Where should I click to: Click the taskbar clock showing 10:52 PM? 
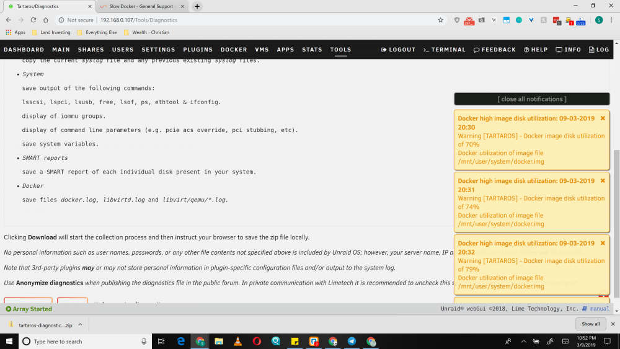click(x=586, y=341)
